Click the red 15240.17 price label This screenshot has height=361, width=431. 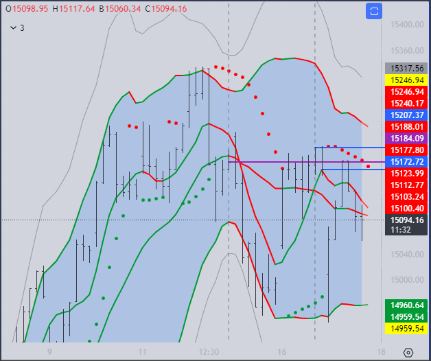pyautogui.click(x=406, y=104)
